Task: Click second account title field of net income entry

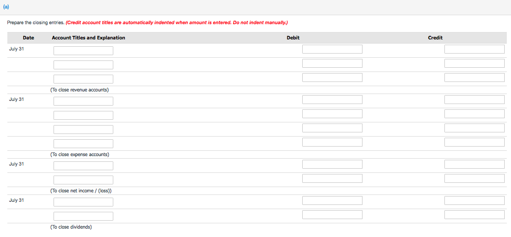Action: click(83, 180)
